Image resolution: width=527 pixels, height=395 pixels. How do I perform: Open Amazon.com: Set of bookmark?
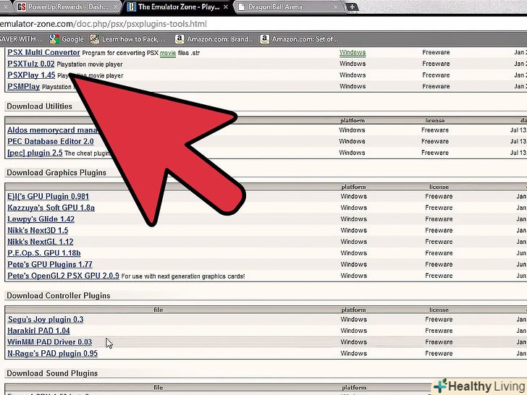point(299,39)
